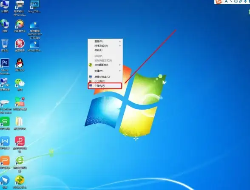Select the 360安全浏览器 green e shortcut
The width and height of the screenshot is (250, 190).
pos(20,164)
